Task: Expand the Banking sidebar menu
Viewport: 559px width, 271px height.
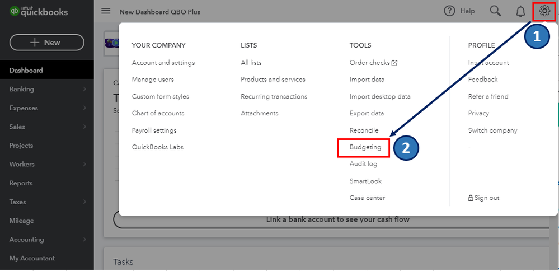Action: (x=84, y=89)
